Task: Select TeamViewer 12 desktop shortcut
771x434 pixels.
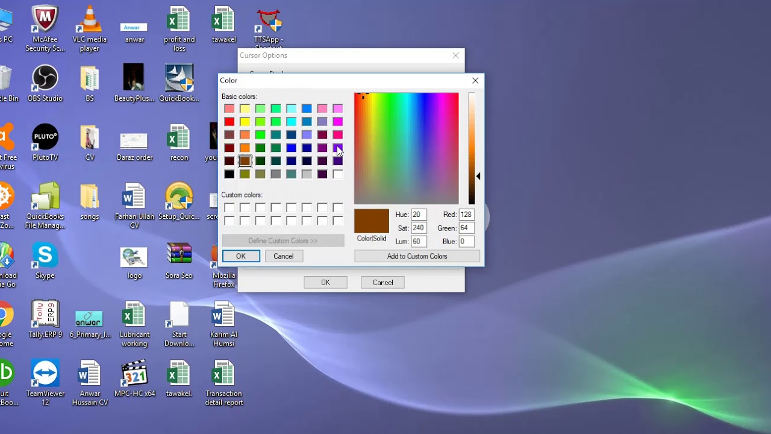Action: [x=45, y=383]
